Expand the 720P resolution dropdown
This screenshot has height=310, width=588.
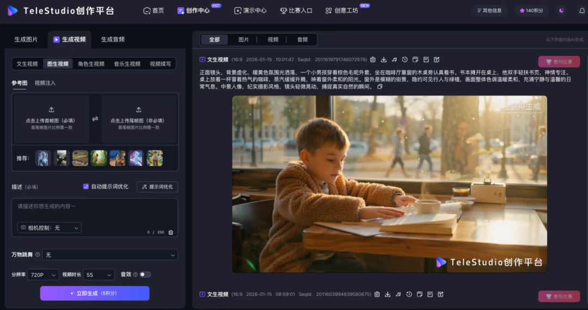click(43, 275)
